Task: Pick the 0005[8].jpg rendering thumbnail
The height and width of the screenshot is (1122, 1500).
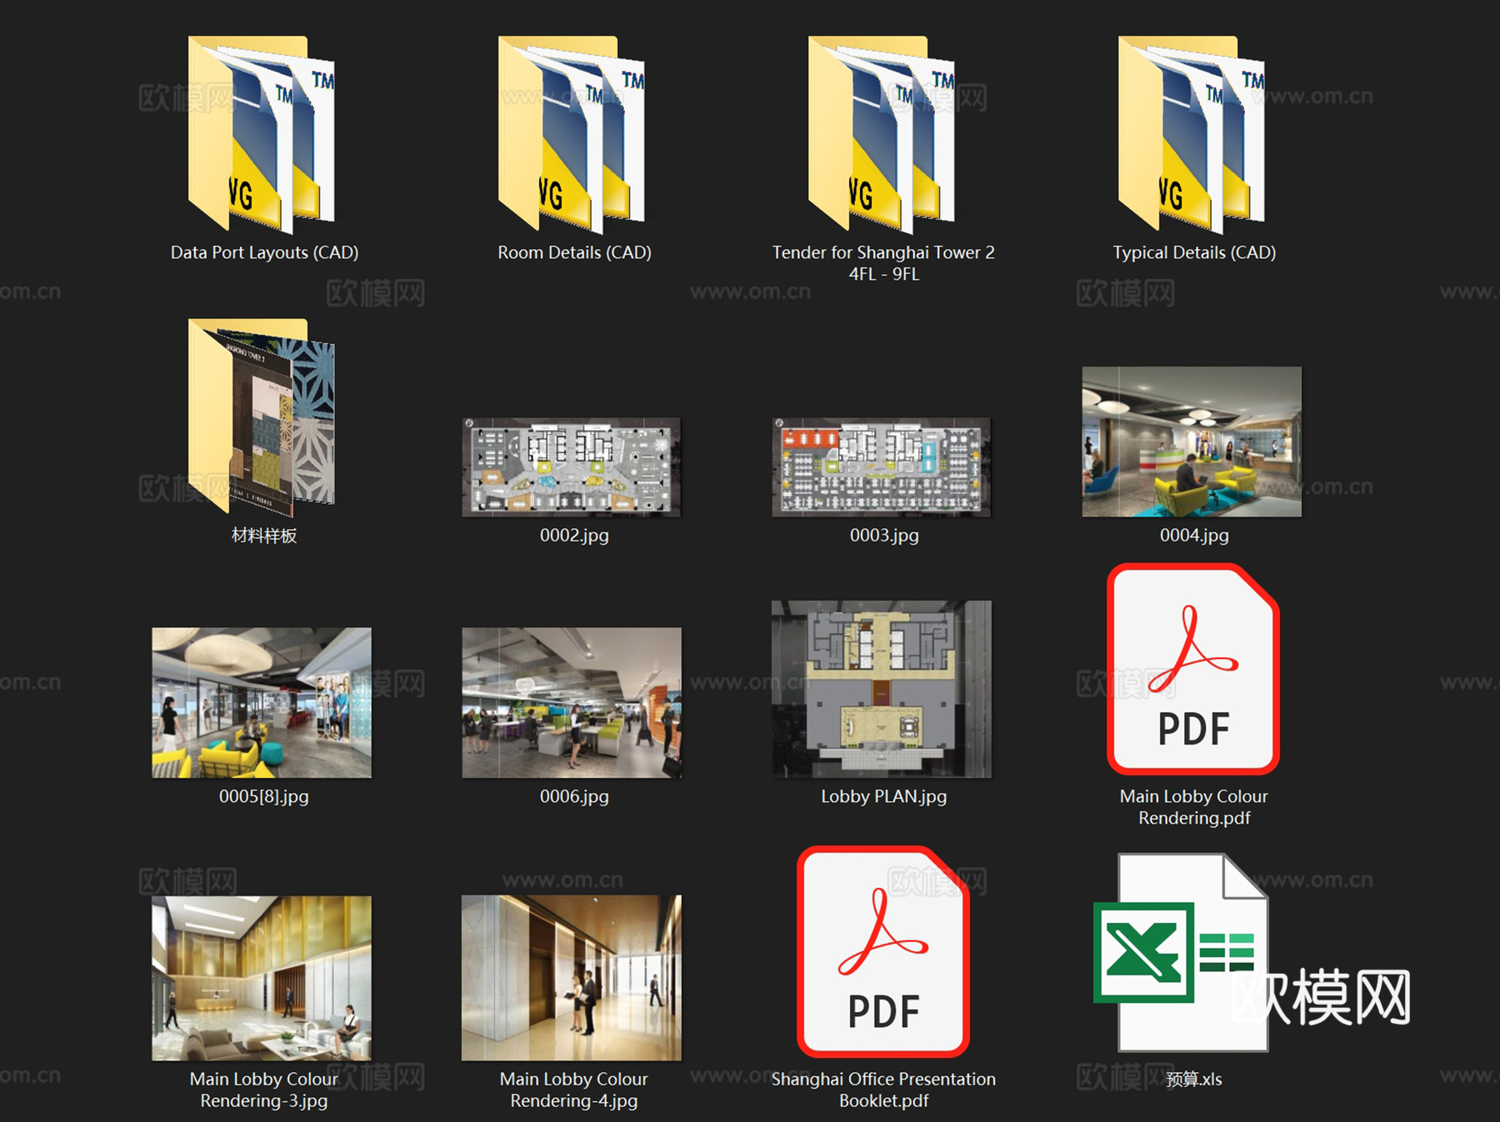Action: (262, 702)
